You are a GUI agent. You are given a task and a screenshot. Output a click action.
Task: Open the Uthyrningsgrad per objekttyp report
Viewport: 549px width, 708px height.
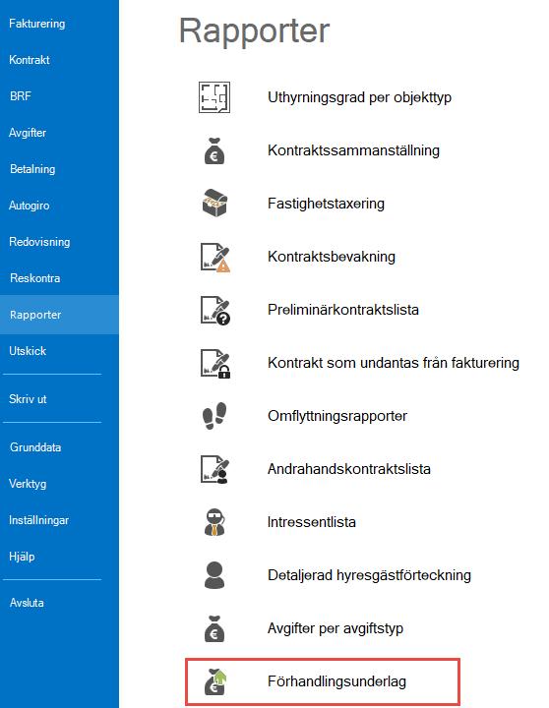360,97
